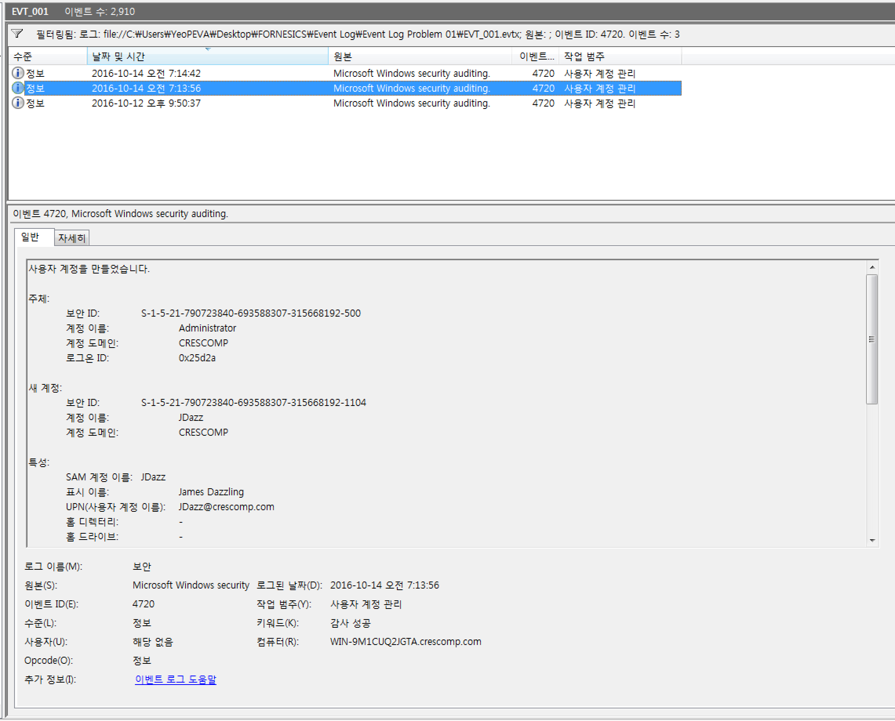Click scroll down arrow in details box
The image size is (895, 721).
coord(872,540)
